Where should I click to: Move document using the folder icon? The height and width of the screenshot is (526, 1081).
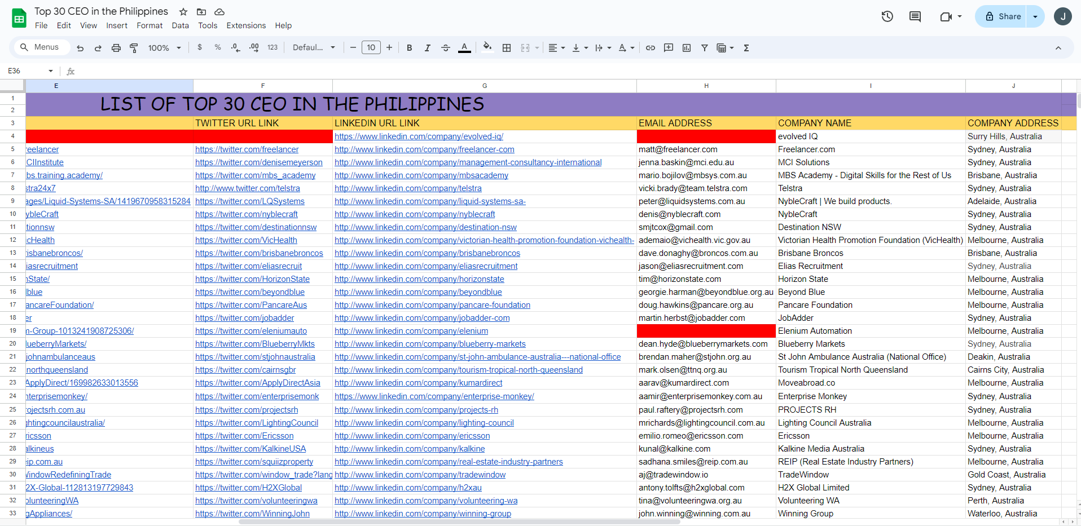tap(201, 12)
